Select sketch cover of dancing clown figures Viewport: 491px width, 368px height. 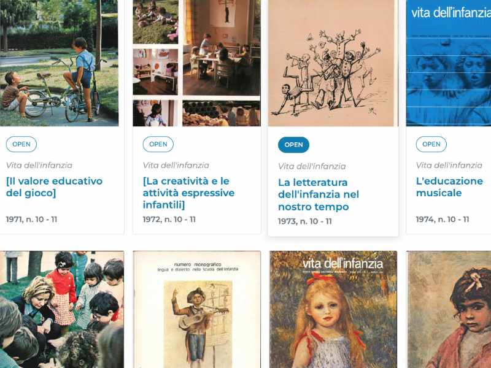(333, 63)
